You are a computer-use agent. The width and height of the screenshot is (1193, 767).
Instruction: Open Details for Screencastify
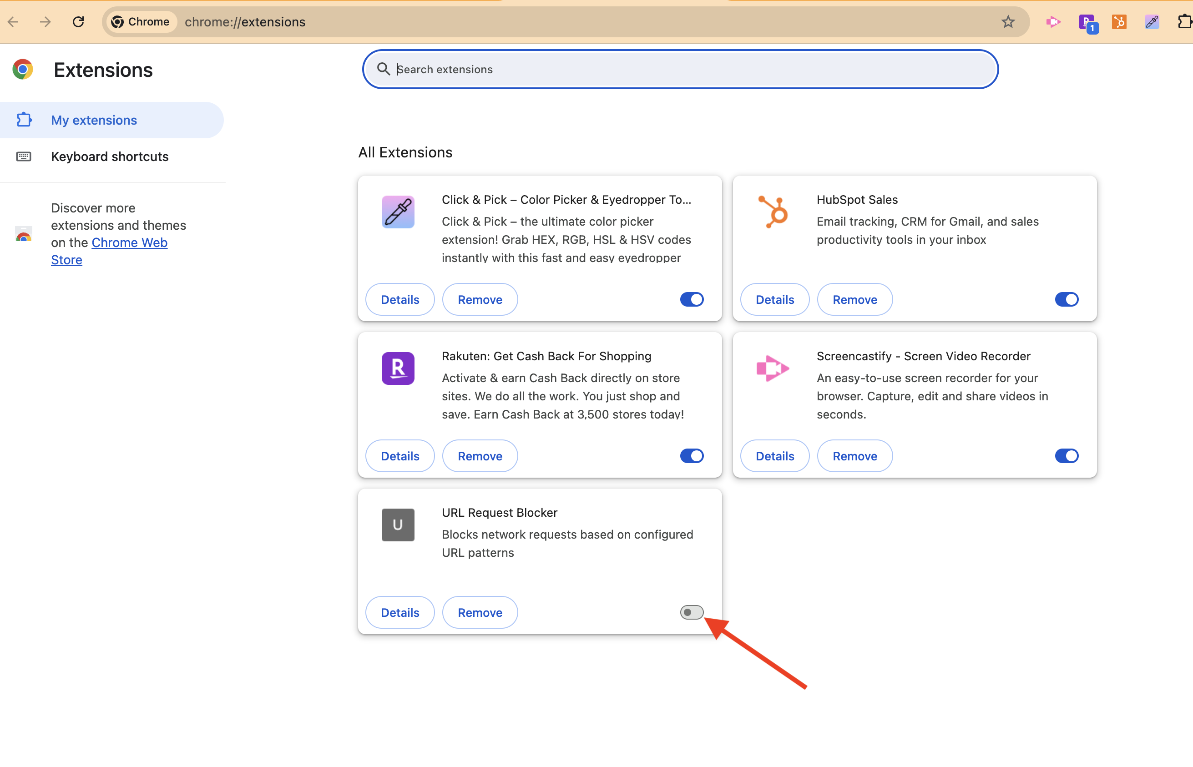[x=775, y=456]
